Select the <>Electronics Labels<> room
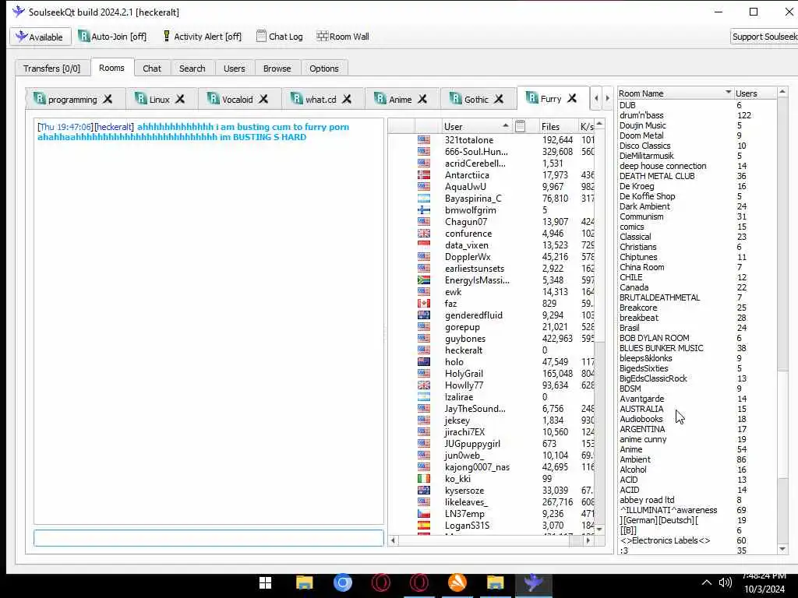Viewport: 798px width, 598px height. click(x=665, y=540)
